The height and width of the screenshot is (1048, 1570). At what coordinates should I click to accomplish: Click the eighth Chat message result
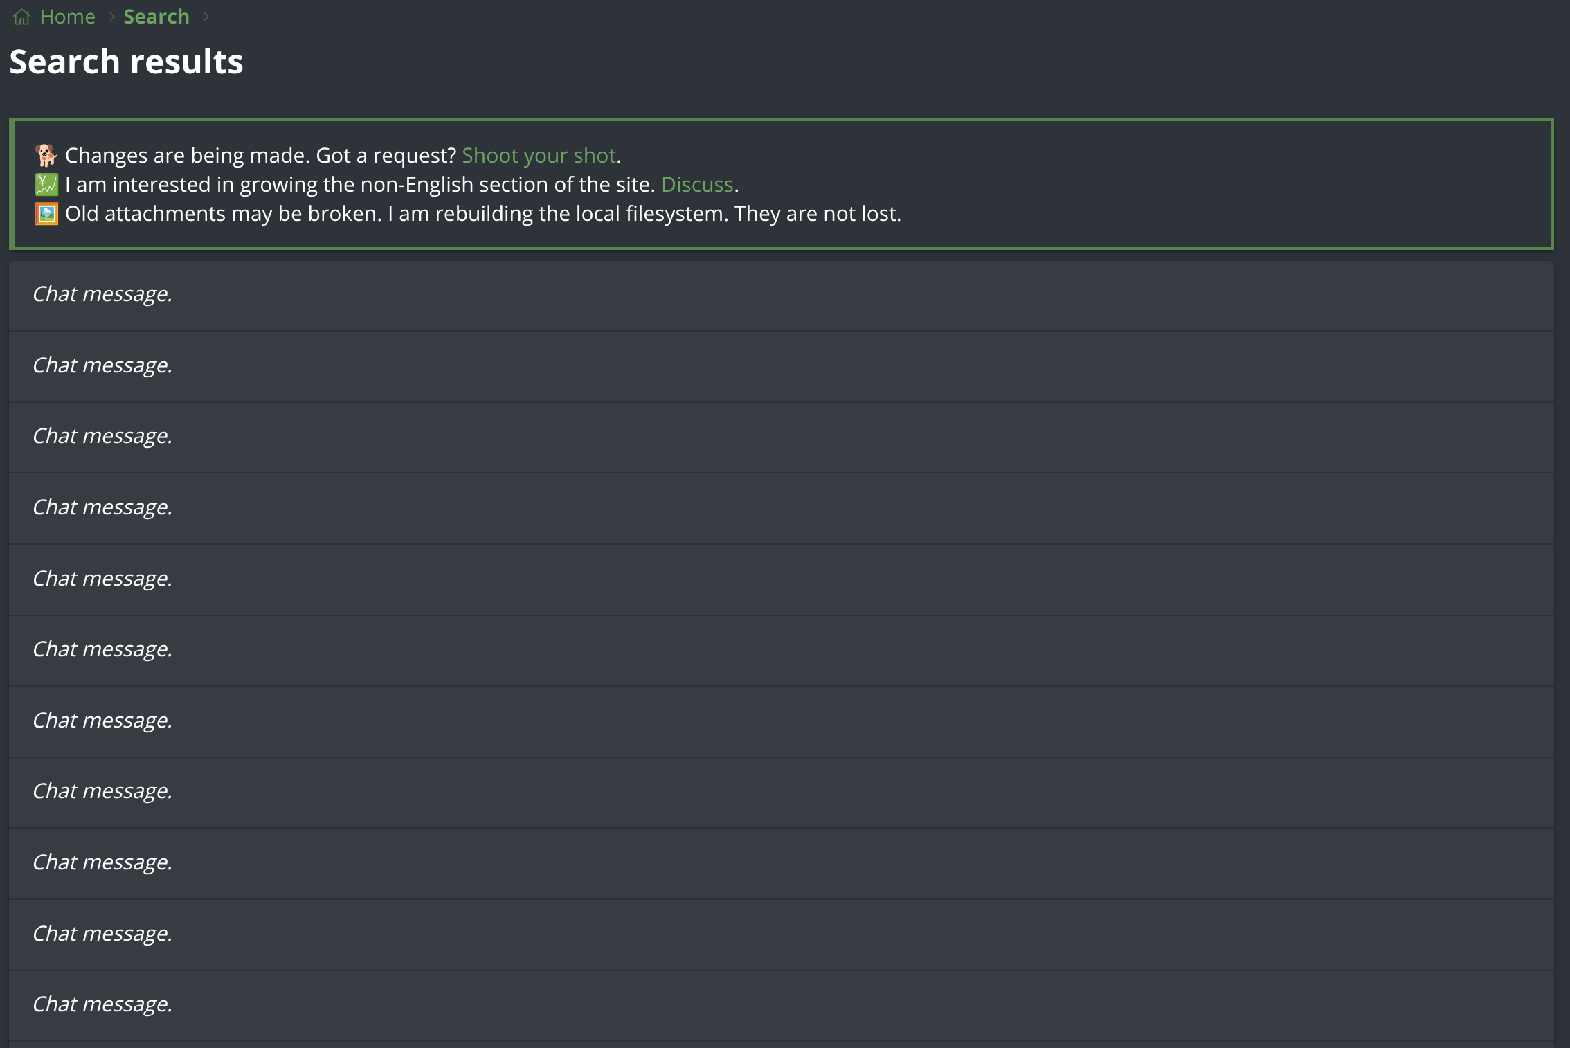click(x=102, y=791)
